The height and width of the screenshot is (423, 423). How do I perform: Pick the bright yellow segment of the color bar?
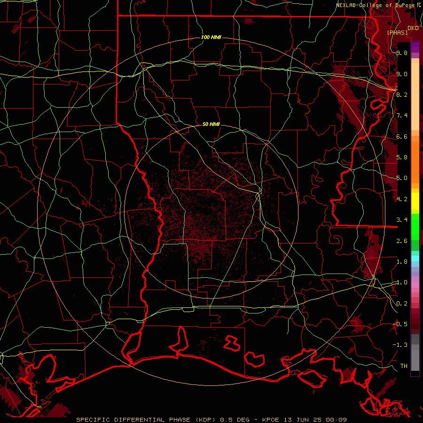coord(415,202)
